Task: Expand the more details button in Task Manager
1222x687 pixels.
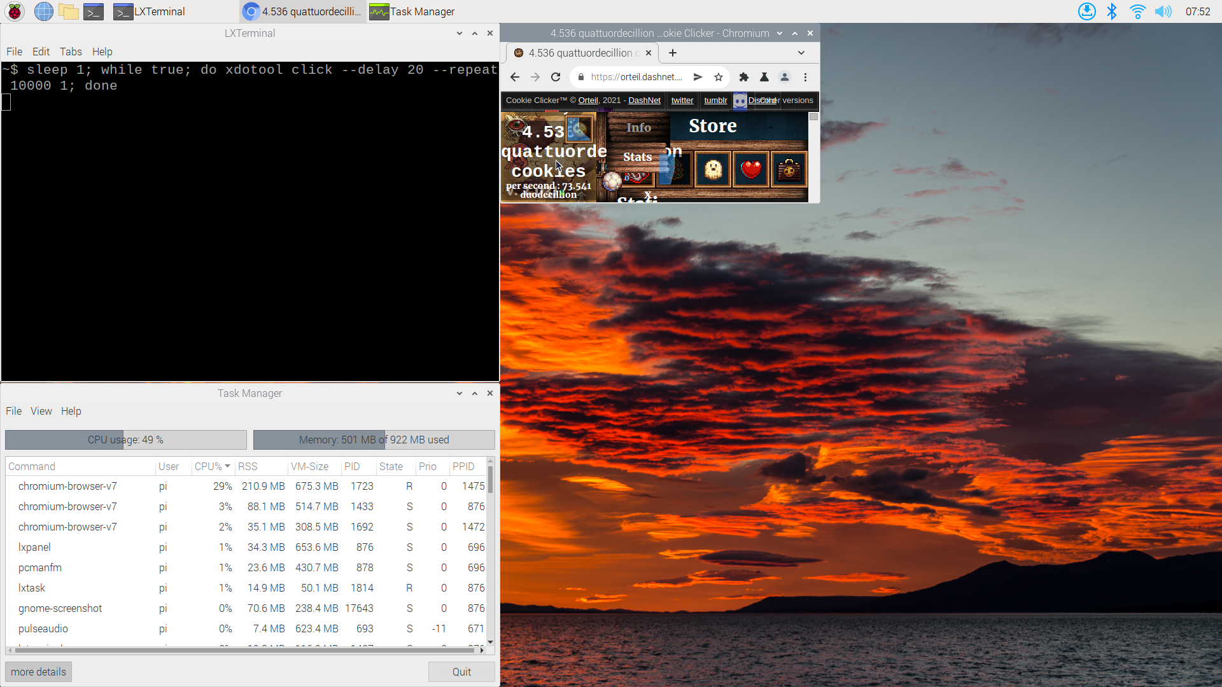Action: [38, 671]
